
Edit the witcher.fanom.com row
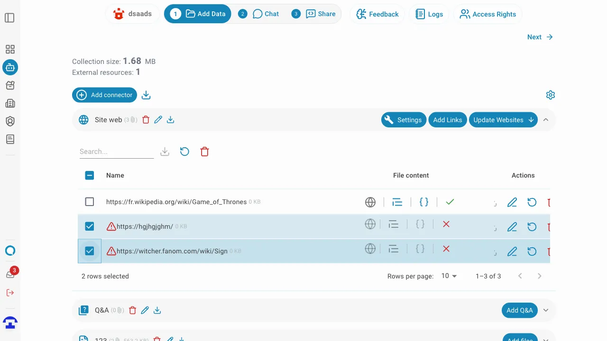pos(512,251)
